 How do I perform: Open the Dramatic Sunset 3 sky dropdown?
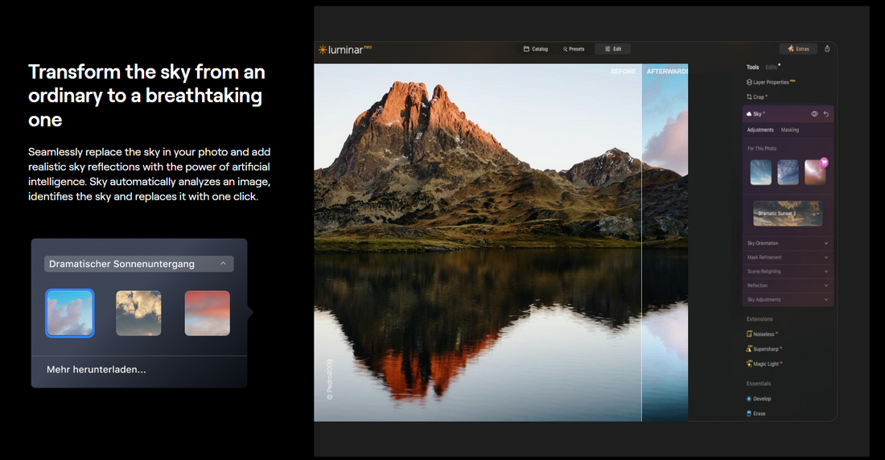coord(787,213)
